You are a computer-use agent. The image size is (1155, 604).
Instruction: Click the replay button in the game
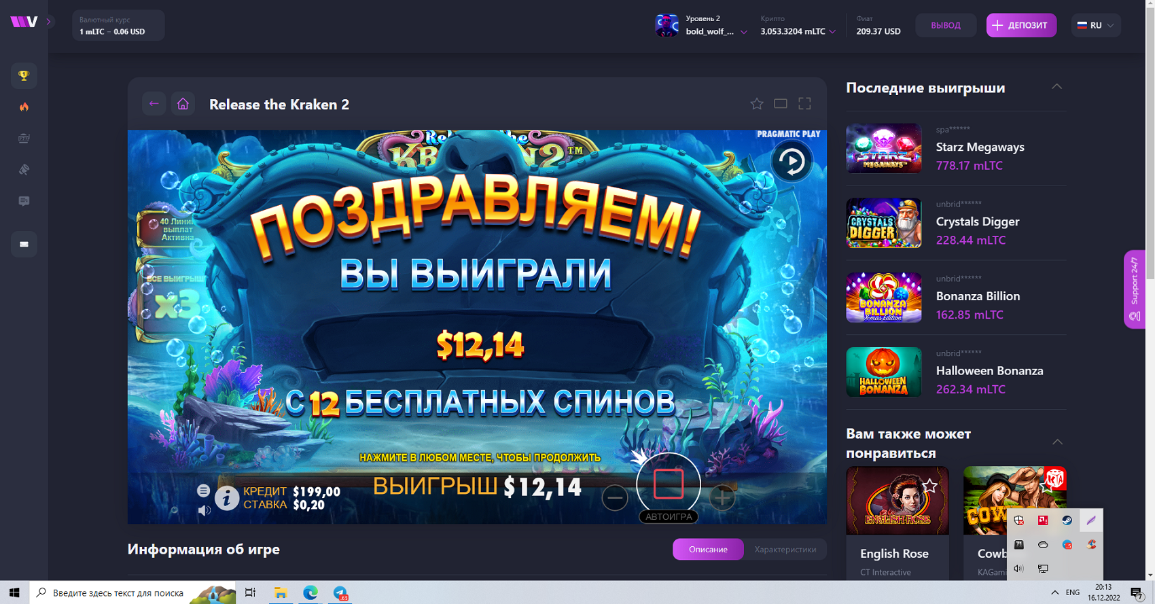click(791, 162)
